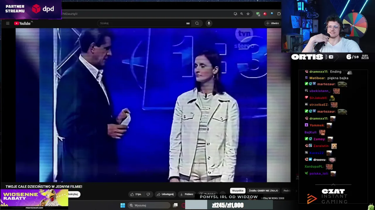Select the Źródło: GIMBY NIE ZNAJO chip

(x=263, y=191)
